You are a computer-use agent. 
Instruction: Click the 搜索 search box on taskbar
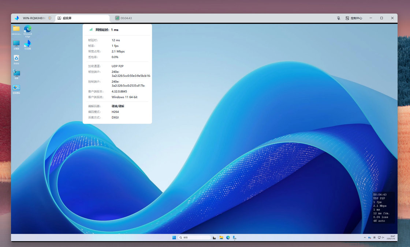point(194,237)
